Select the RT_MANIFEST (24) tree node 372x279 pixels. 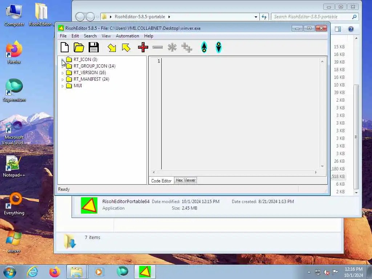[x=91, y=79]
